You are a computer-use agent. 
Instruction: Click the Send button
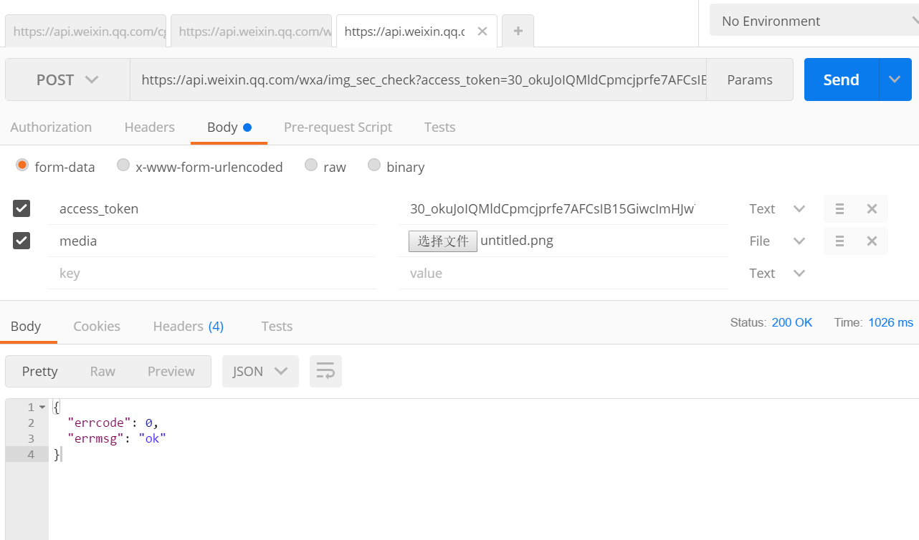pos(842,79)
